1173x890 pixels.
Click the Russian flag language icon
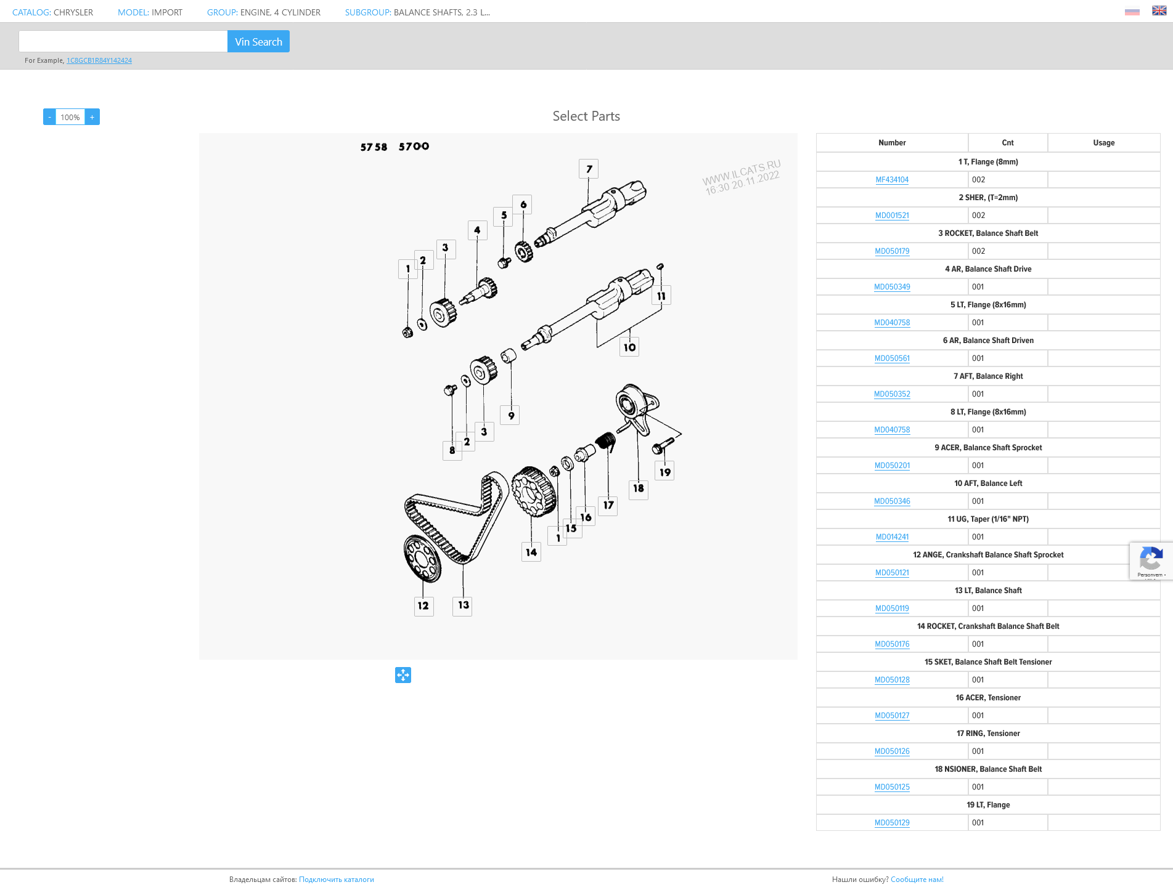[1132, 12]
